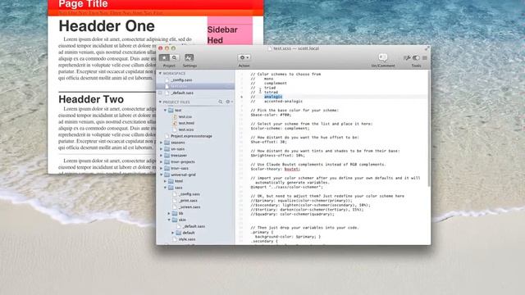
Task: Click Sidebar Hed in the pink sidebar
Action: [222, 34]
